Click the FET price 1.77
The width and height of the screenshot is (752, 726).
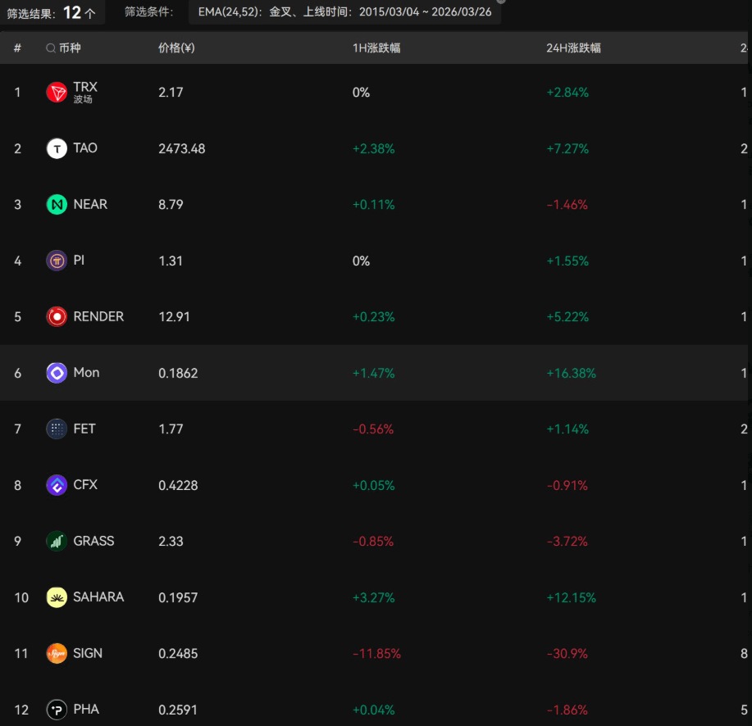(171, 429)
